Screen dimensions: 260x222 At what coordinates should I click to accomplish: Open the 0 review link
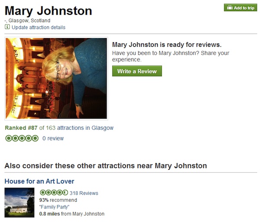click(53, 138)
